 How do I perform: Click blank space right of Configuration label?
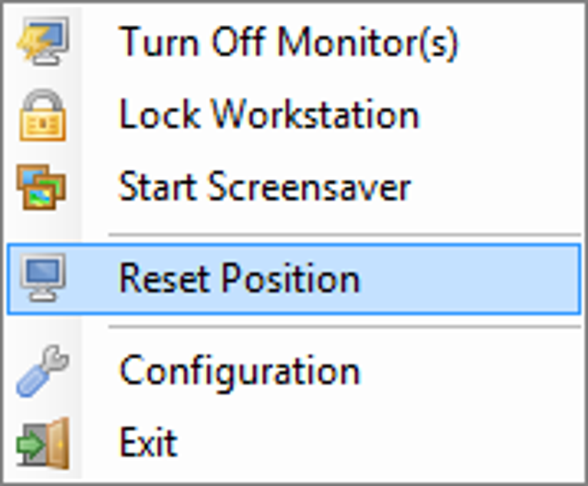pyautogui.click(x=467, y=371)
